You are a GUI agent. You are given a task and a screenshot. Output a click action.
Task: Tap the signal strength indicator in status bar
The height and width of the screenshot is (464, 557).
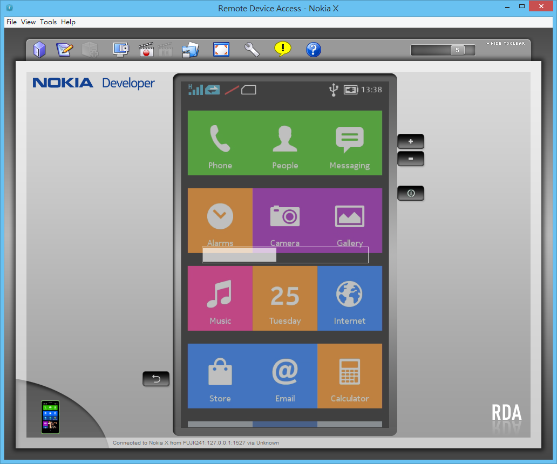pos(195,90)
